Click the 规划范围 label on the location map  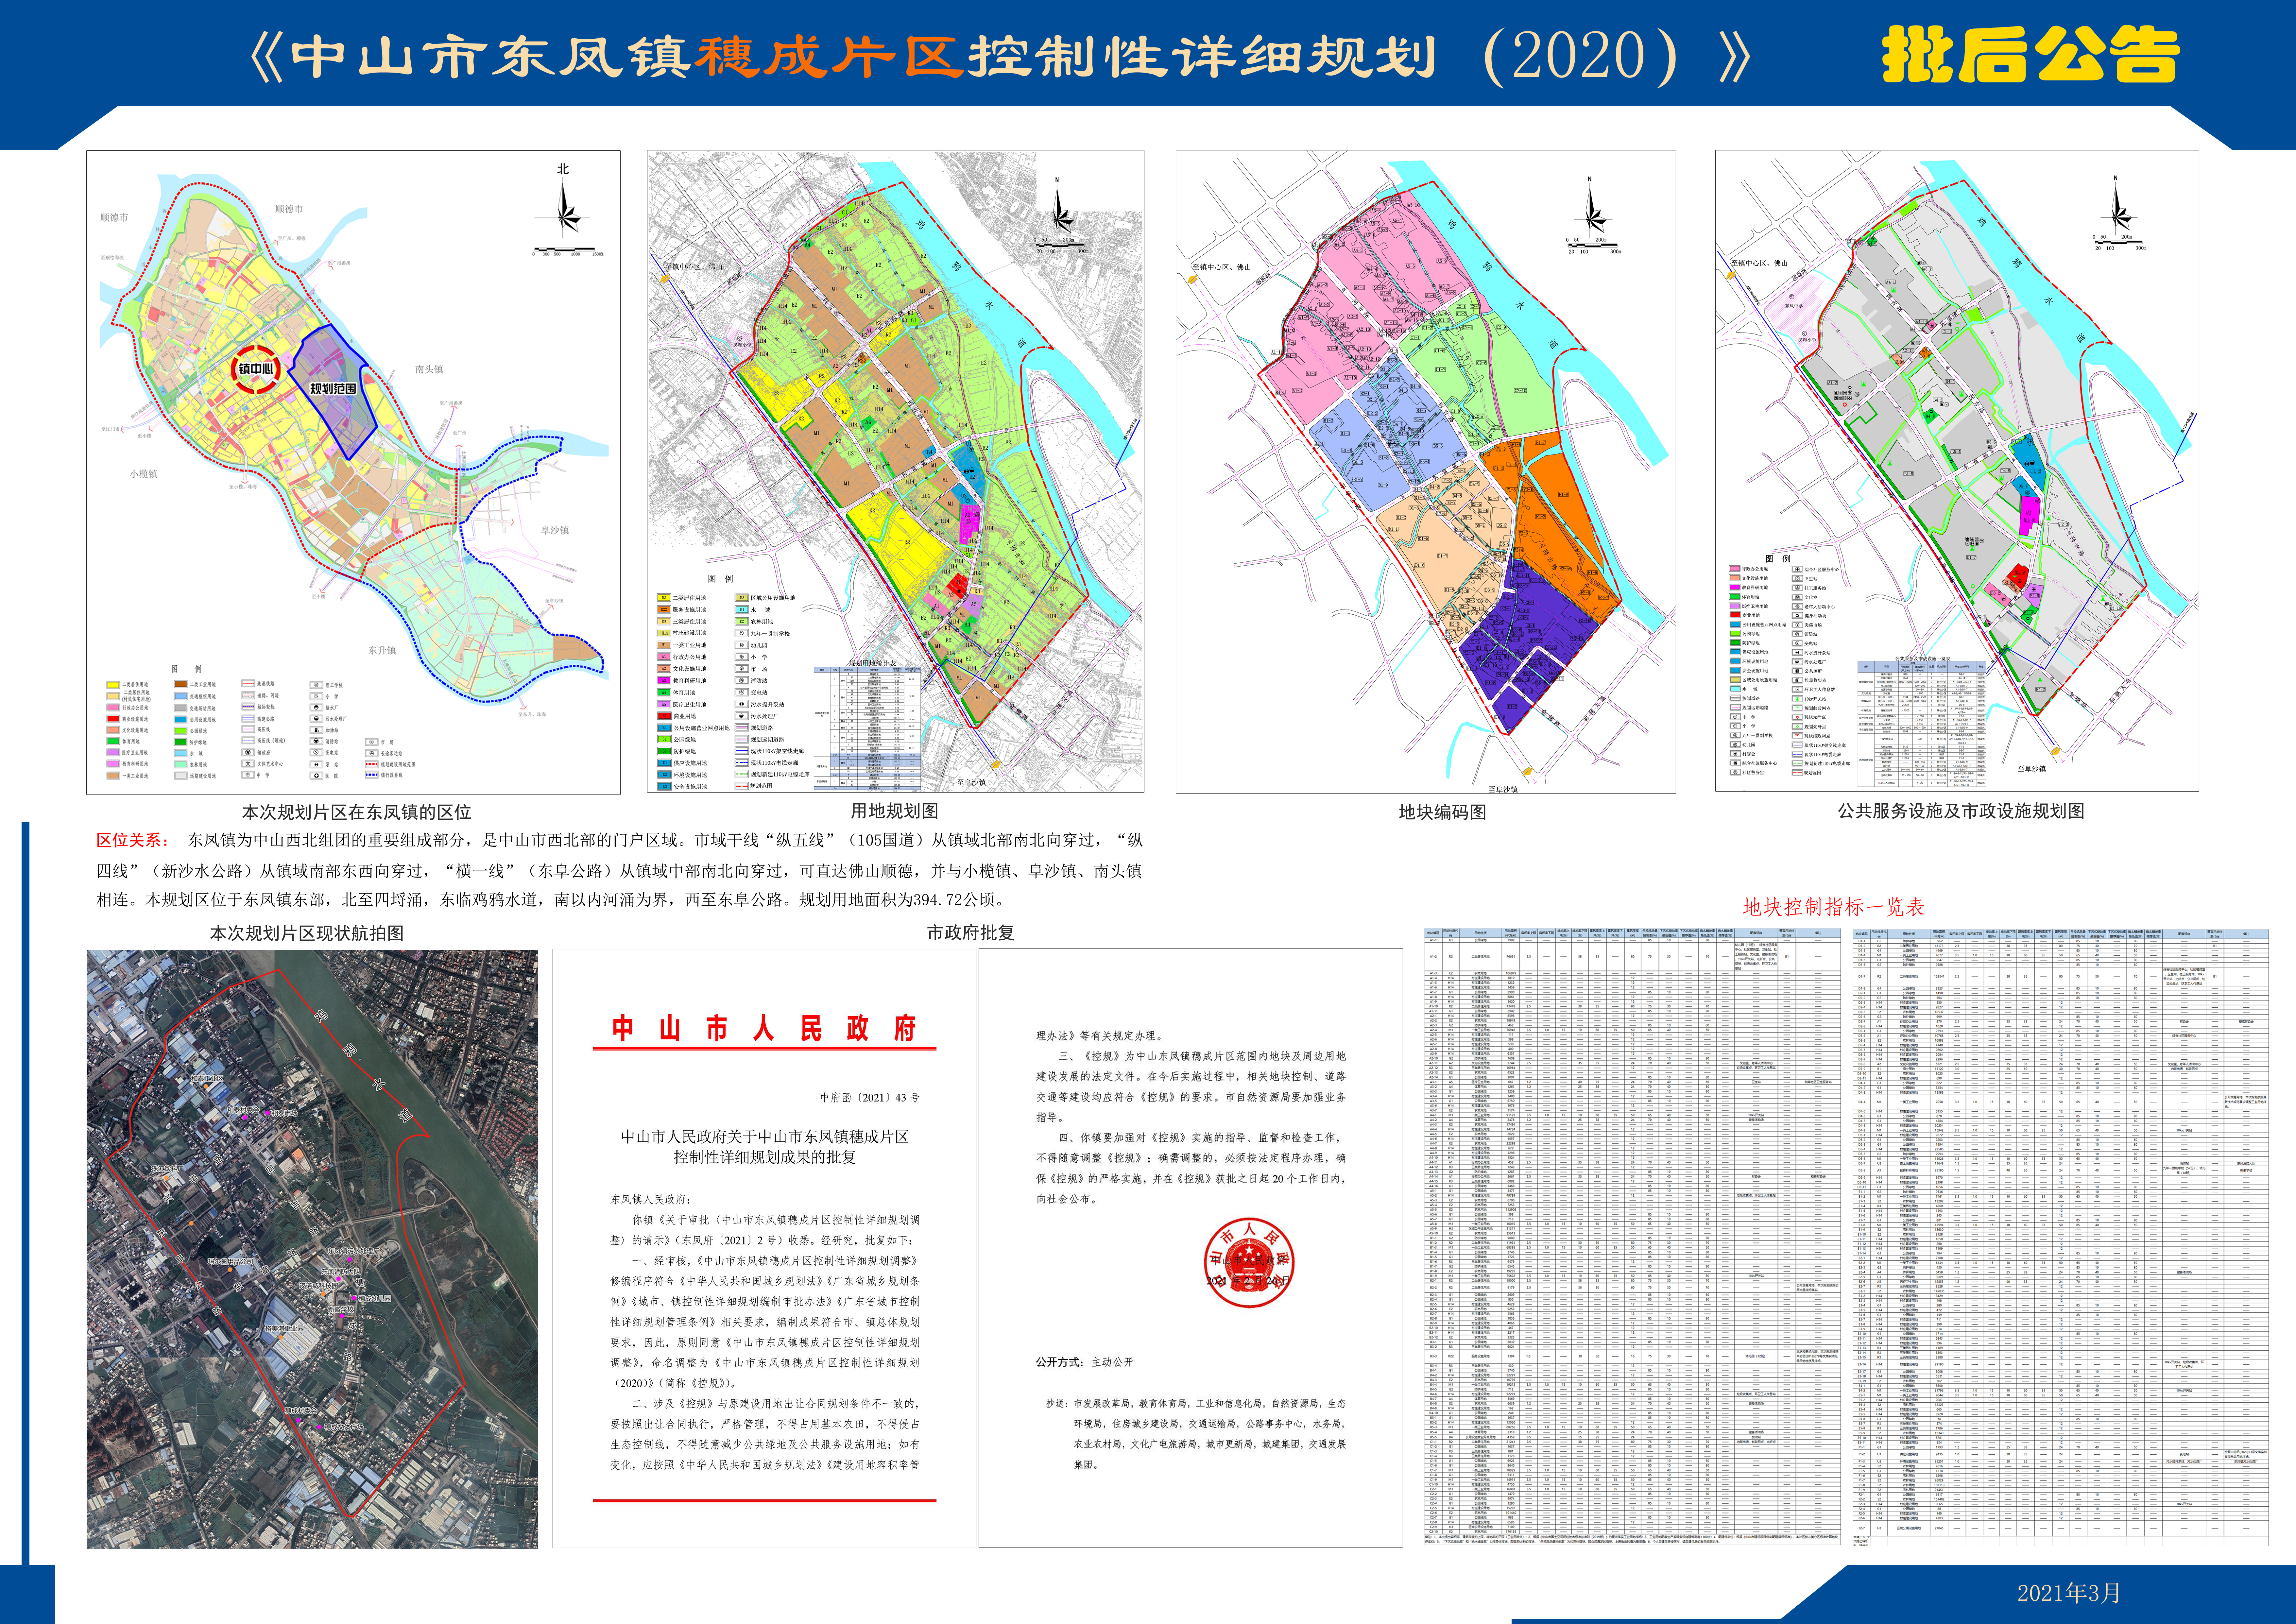pos(333,388)
